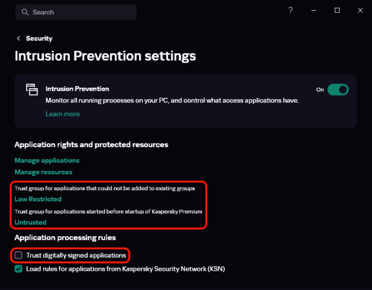The height and width of the screenshot is (290, 372).
Task: Focus the Search text field
Action: tap(76, 12)
